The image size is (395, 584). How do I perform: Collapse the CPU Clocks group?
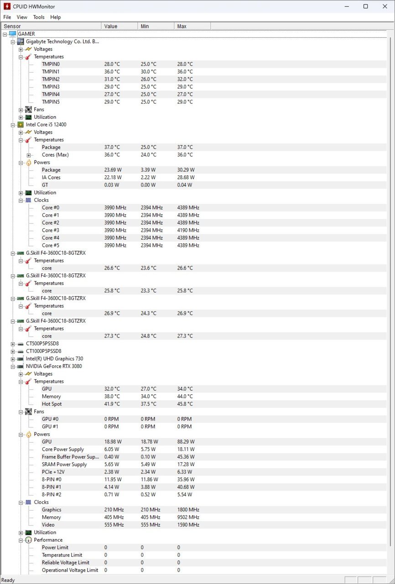click(21, 200)
